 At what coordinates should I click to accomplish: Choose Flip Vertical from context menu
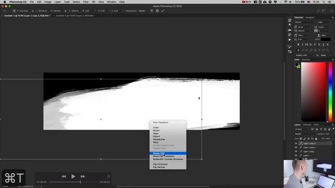point(167,167)
